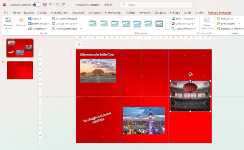
Task: Open the Registra tab
Action: pos(130,12)
